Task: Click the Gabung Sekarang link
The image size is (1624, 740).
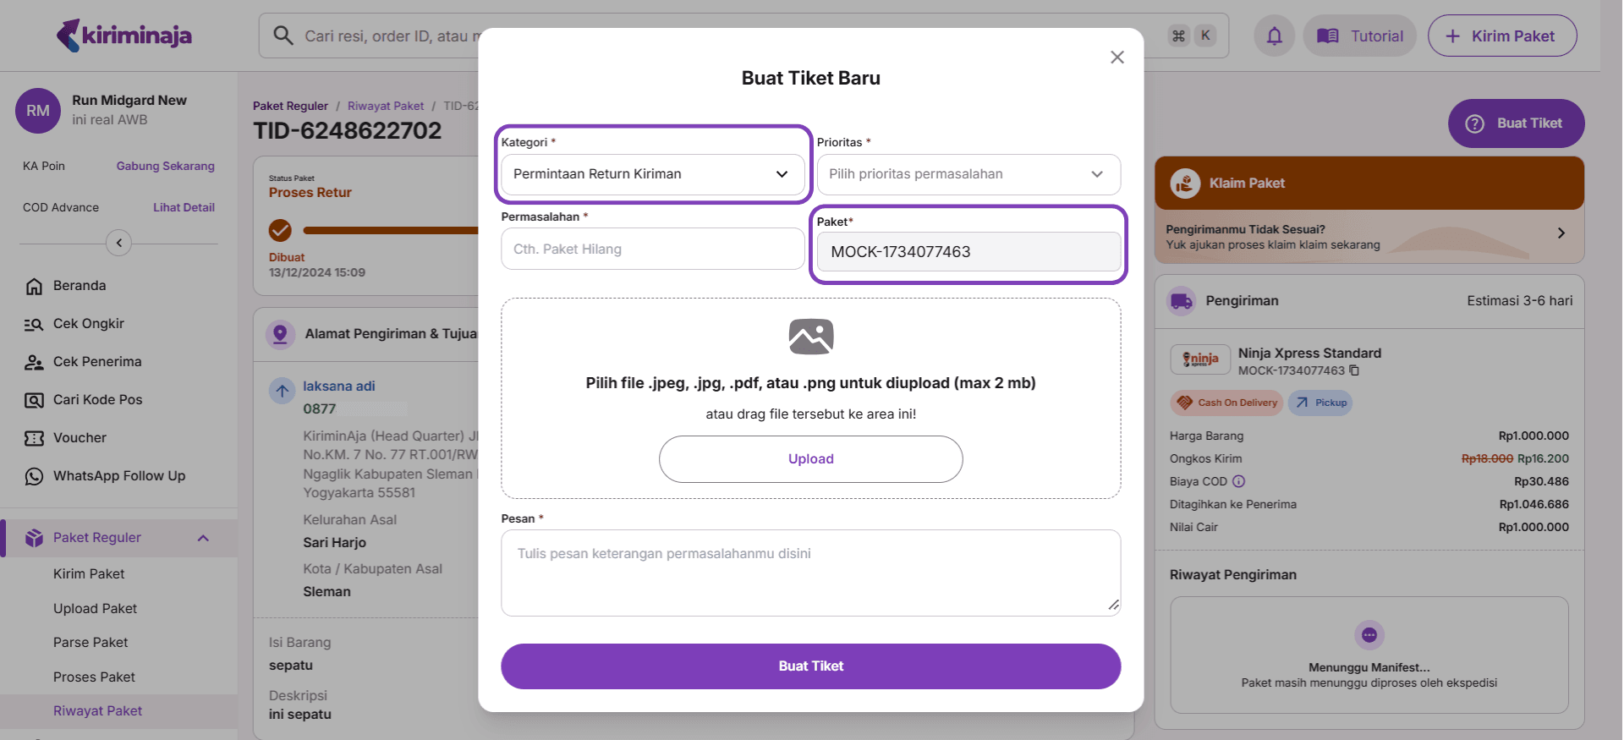Action: tap(165, 166)
